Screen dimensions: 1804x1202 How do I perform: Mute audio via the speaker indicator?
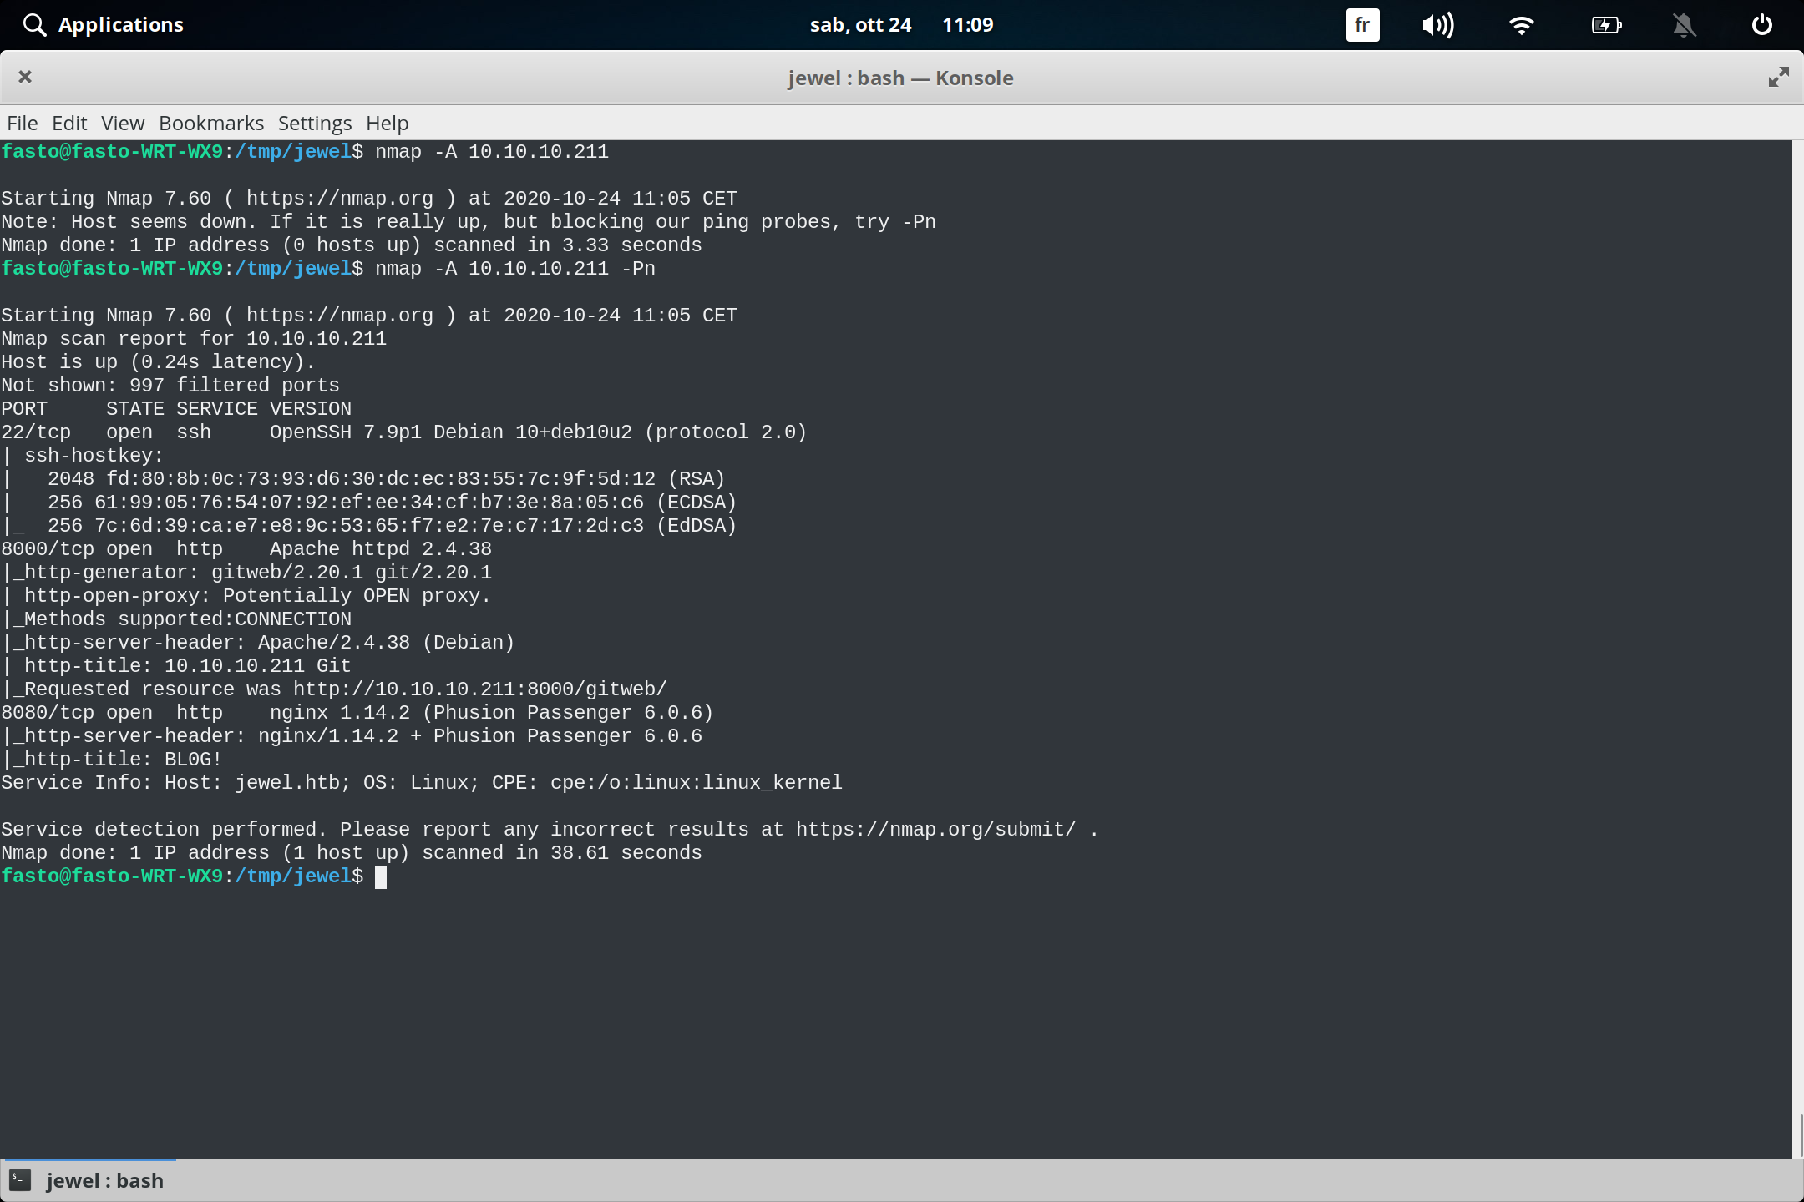[x=1438, y=24]
